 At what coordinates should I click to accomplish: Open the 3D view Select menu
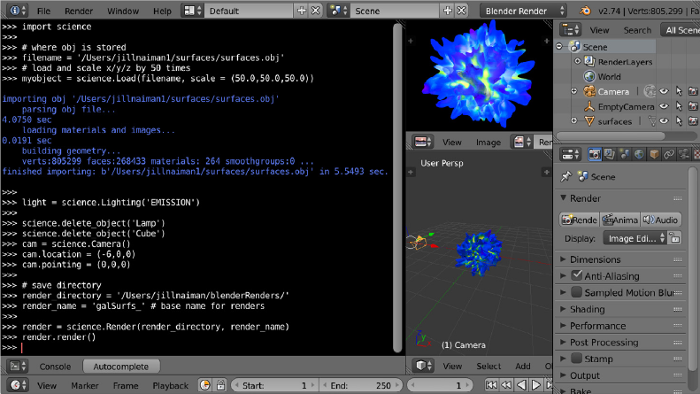(488, 366)
